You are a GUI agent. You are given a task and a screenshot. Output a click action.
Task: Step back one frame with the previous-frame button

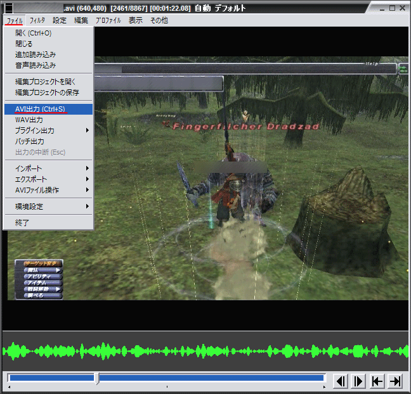pos(341,381)
